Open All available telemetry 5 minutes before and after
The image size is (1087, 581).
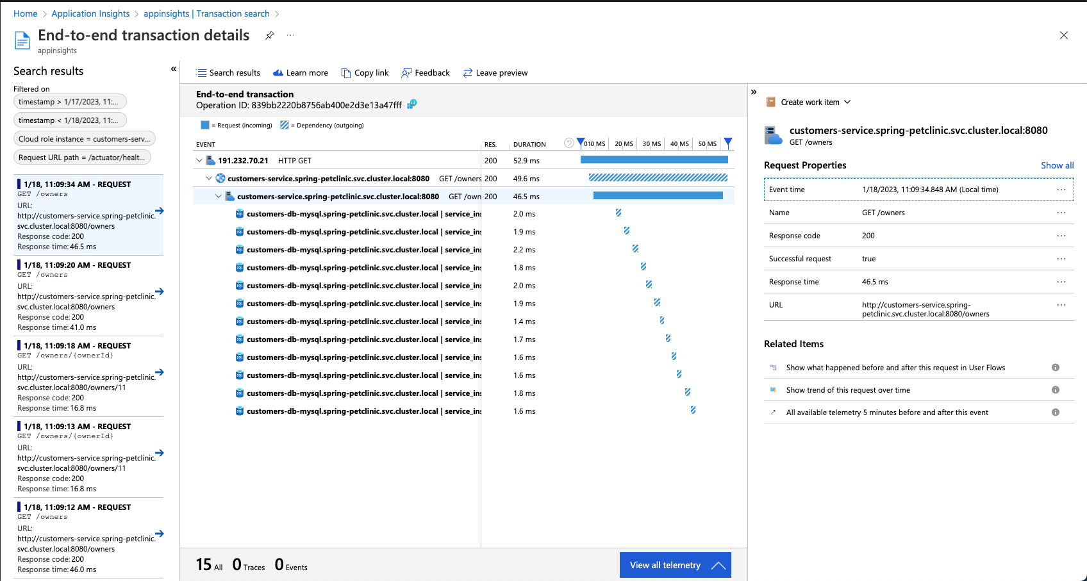[x=887, y=413]
